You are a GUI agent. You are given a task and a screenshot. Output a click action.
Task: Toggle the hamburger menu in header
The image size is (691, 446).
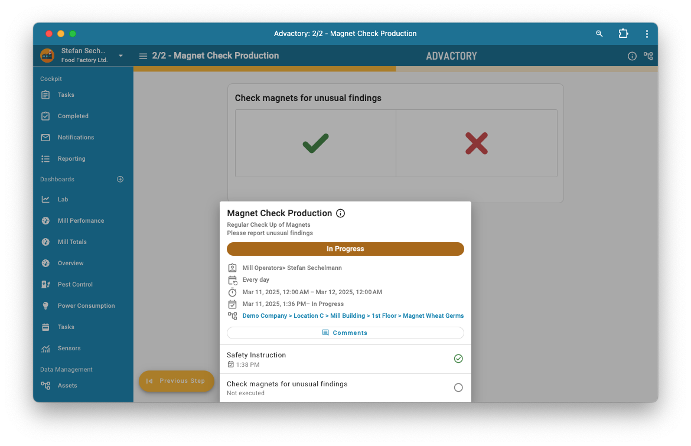click(143, 56)
